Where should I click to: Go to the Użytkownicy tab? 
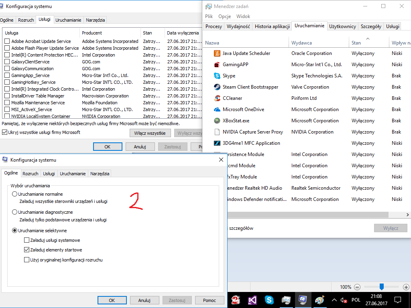343,26
